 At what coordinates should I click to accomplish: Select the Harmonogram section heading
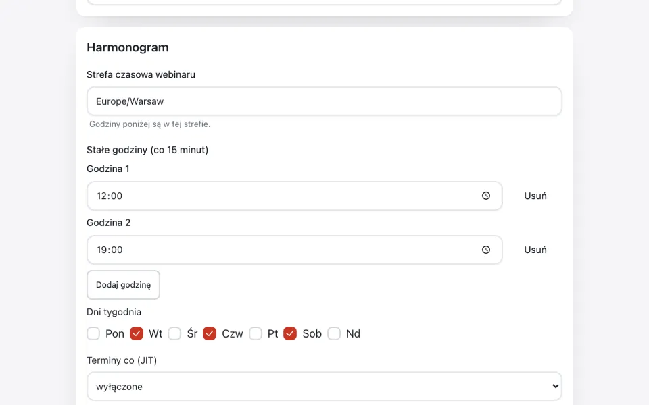(128, 47)
